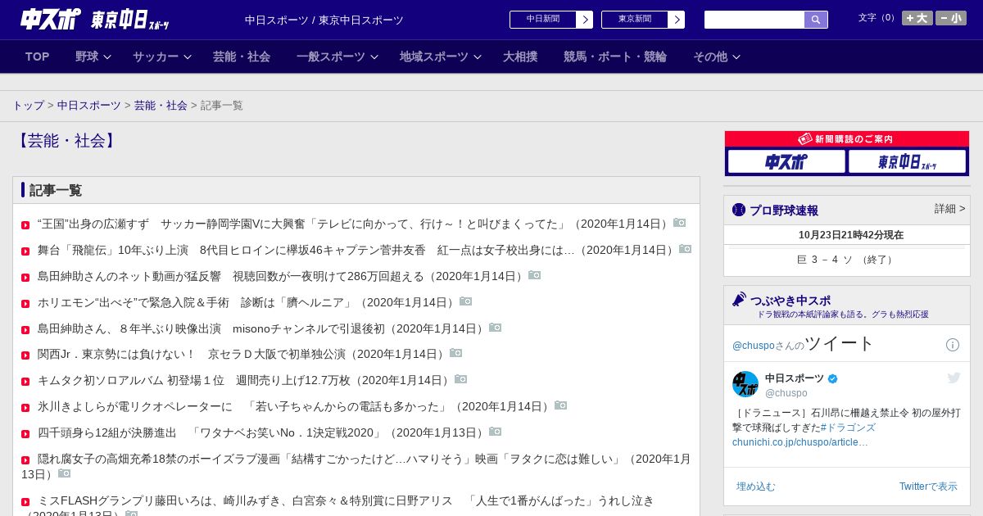Expand the 一般スポーツ menu
This screenshot has width=983, height=516.
point(337,57)
